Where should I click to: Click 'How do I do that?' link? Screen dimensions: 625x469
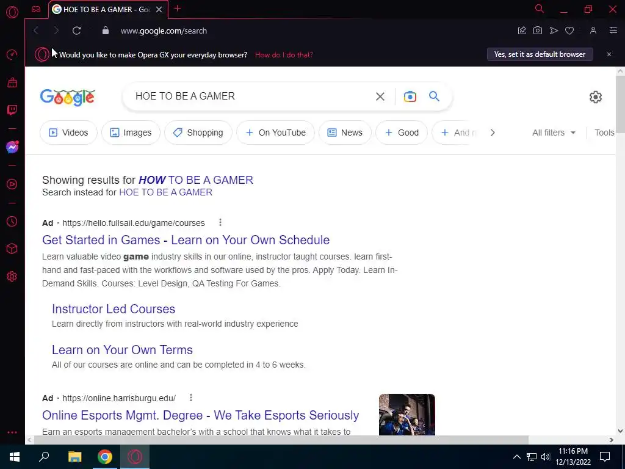[284, 54]
